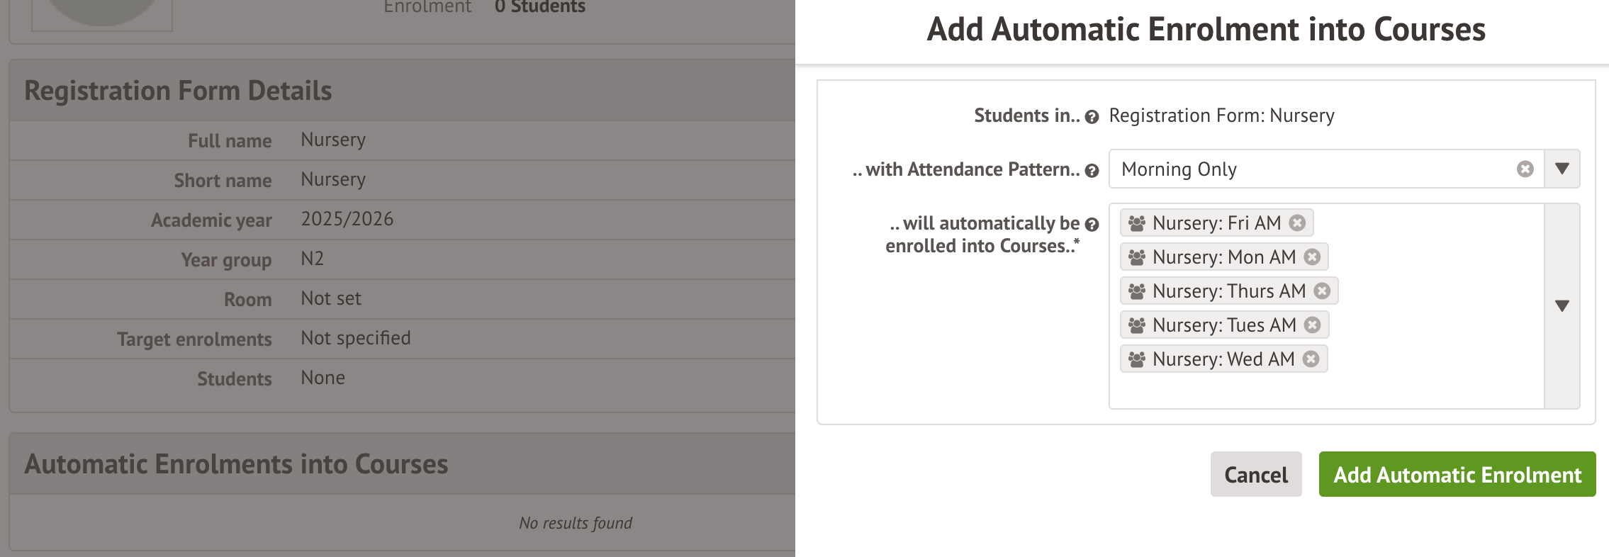Remove Nursery: Mon AM course tag
Image resolution: width=1609 pixels, height=557 pixels.
coord(1312,257)
